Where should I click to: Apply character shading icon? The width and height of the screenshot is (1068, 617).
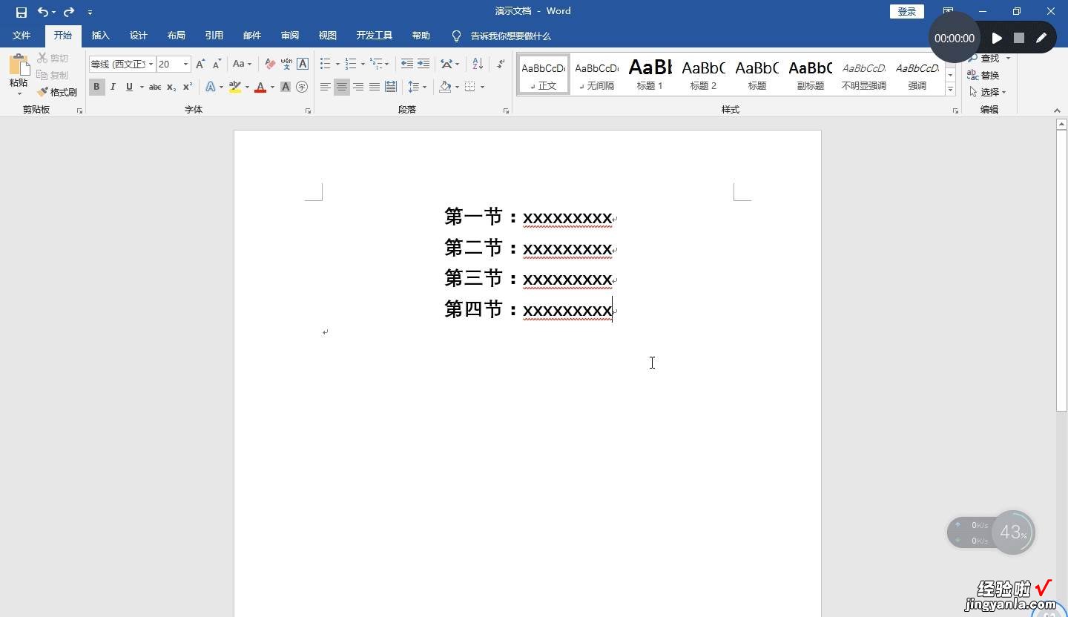[286, 87]
